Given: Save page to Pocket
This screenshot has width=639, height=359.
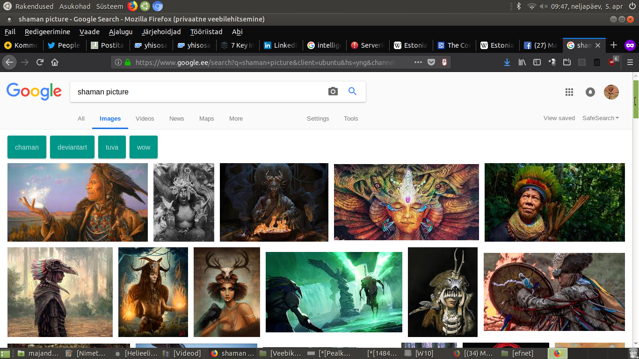Looking at the screenshot, I should 431,62.
